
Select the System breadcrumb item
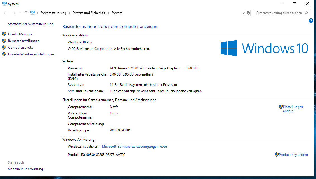click(117, 13)
